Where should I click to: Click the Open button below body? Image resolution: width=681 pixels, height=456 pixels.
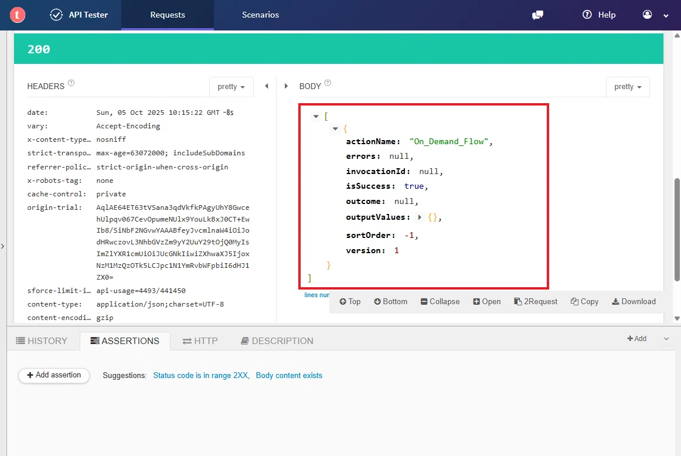click(x=487, y=301)
